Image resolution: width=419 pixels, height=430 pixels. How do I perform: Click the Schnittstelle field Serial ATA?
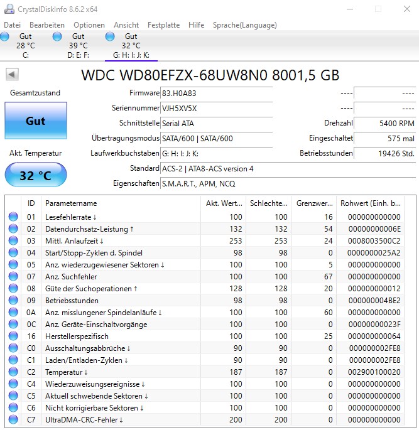pos(216,123)
